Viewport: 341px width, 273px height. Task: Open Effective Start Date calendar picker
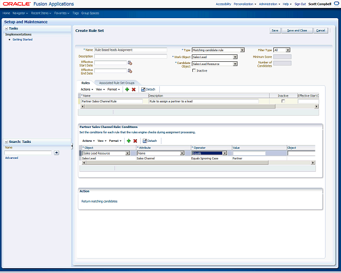click(x=130, y=63)
